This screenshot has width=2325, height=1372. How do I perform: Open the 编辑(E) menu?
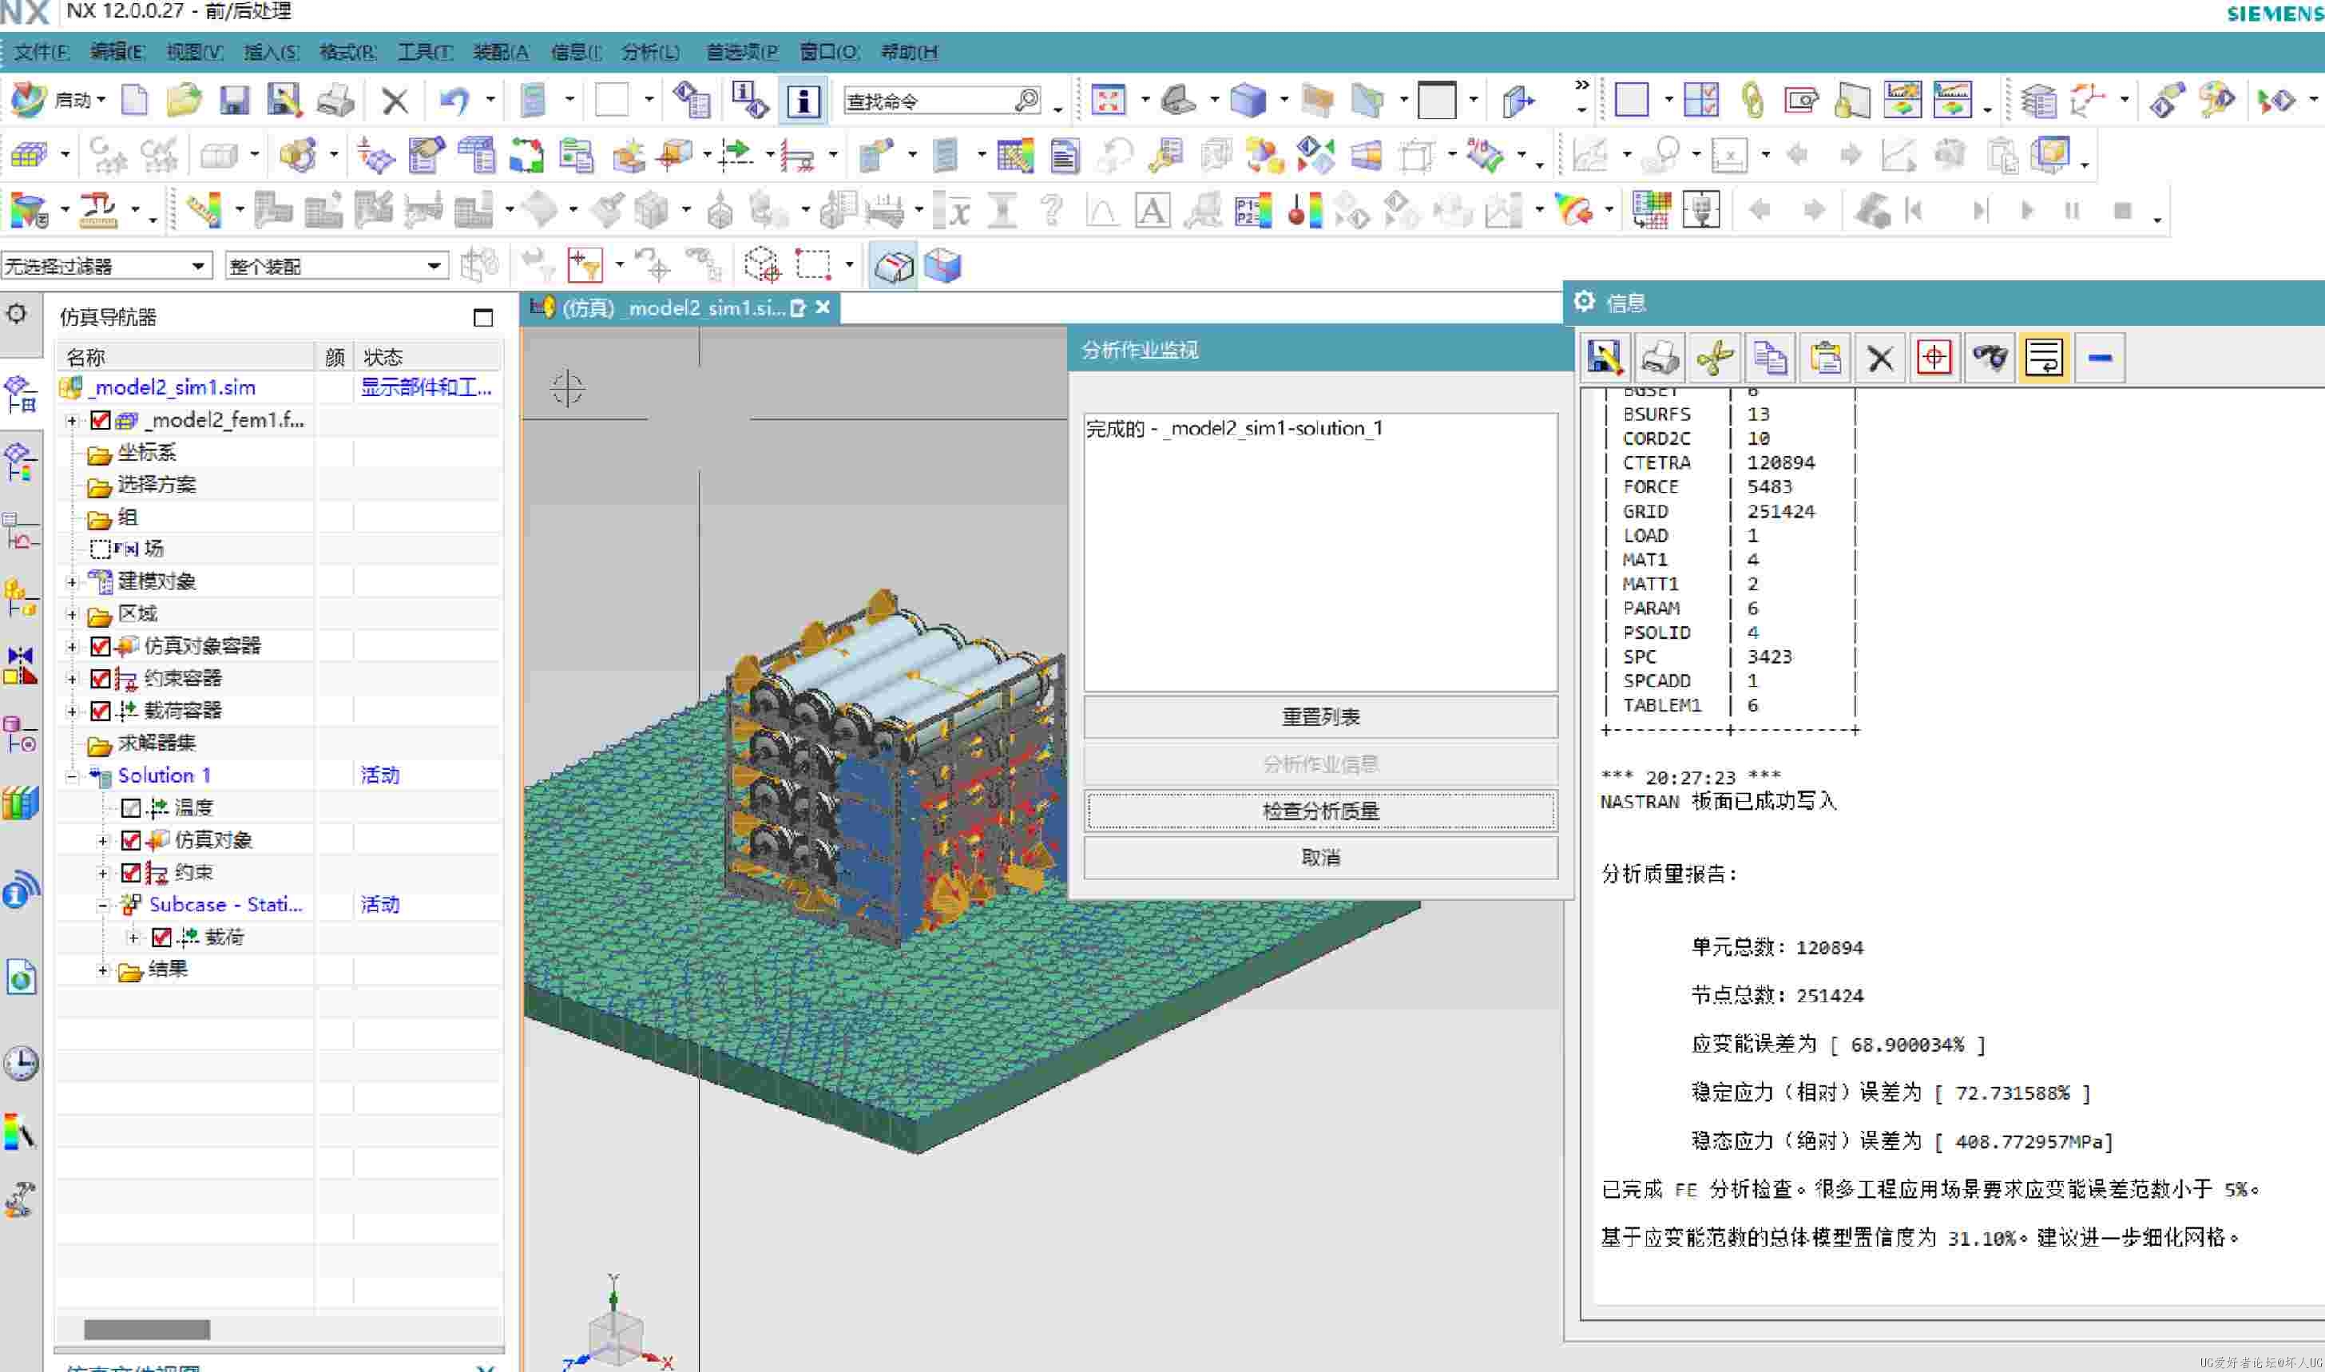point(117,52)
